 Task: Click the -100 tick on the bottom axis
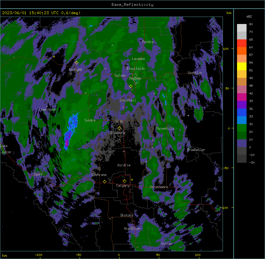coord(39,255)
